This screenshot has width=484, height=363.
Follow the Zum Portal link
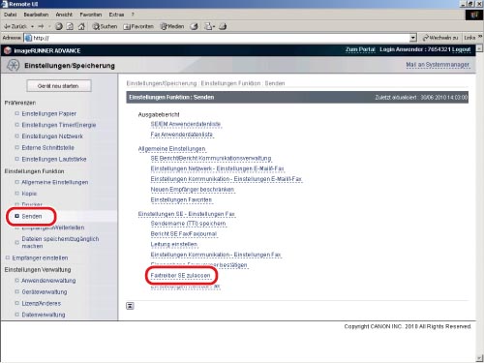click(x=360, y=49)
